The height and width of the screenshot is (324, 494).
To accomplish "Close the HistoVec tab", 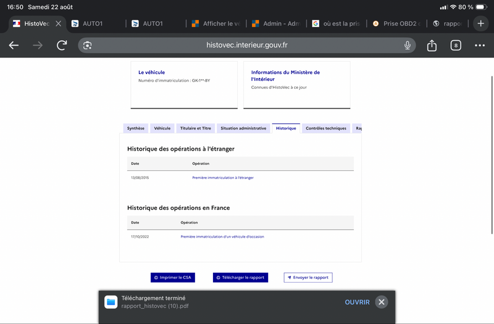I will 58,23.
